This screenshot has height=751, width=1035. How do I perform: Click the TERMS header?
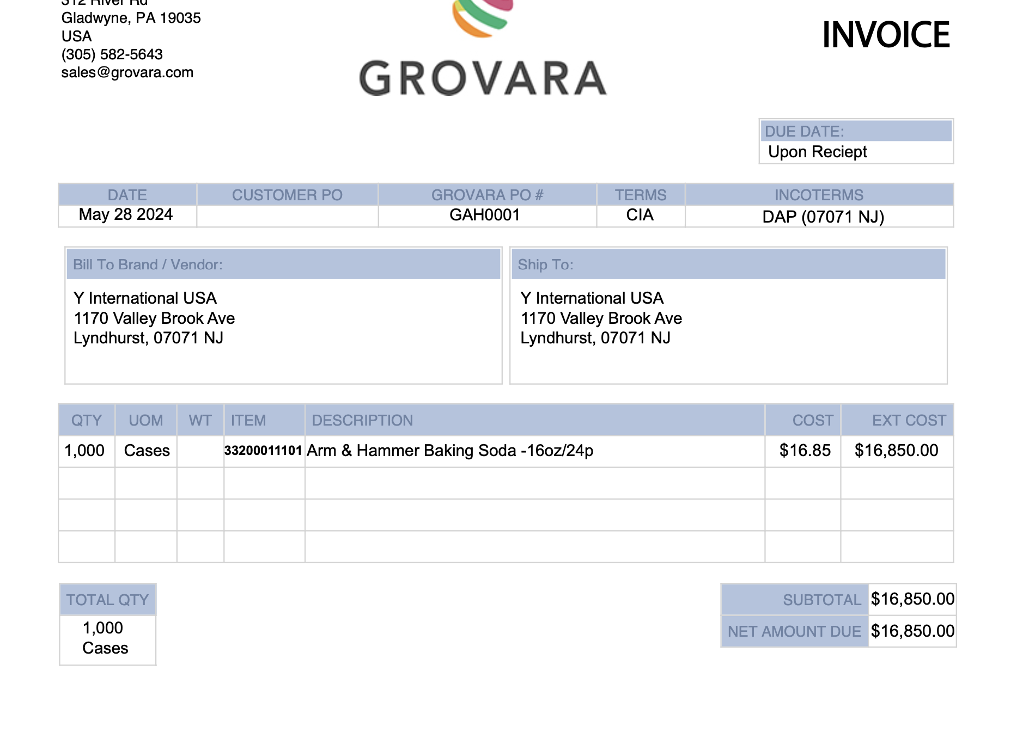641,195
